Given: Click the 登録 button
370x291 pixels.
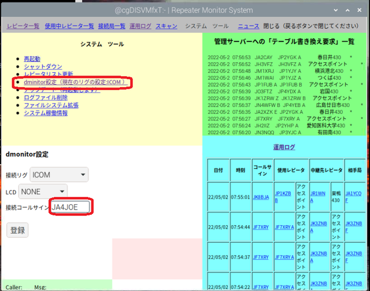Looking at the screenshot, I should [17, 230].
